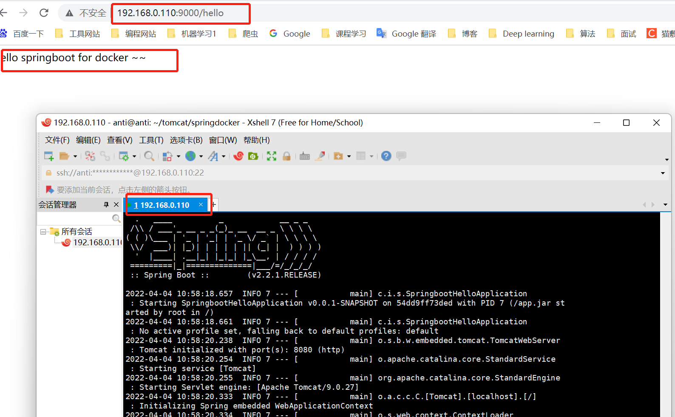
Task: Open 编程网站 bookmark folder
Action: point(134,34)
